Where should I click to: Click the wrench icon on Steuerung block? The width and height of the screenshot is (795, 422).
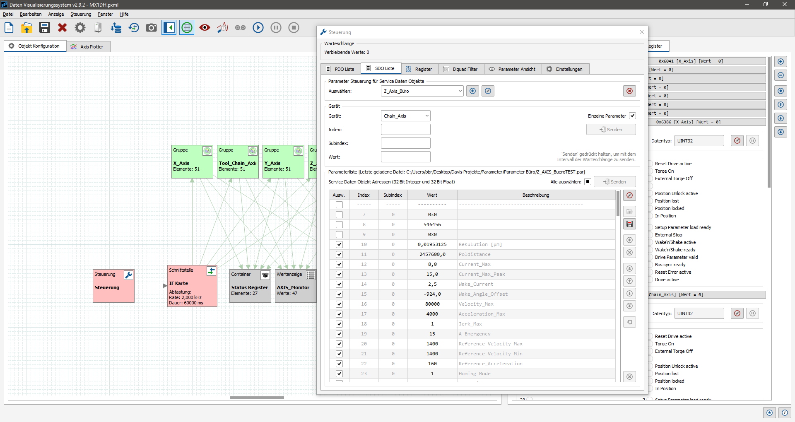point(129,275)
